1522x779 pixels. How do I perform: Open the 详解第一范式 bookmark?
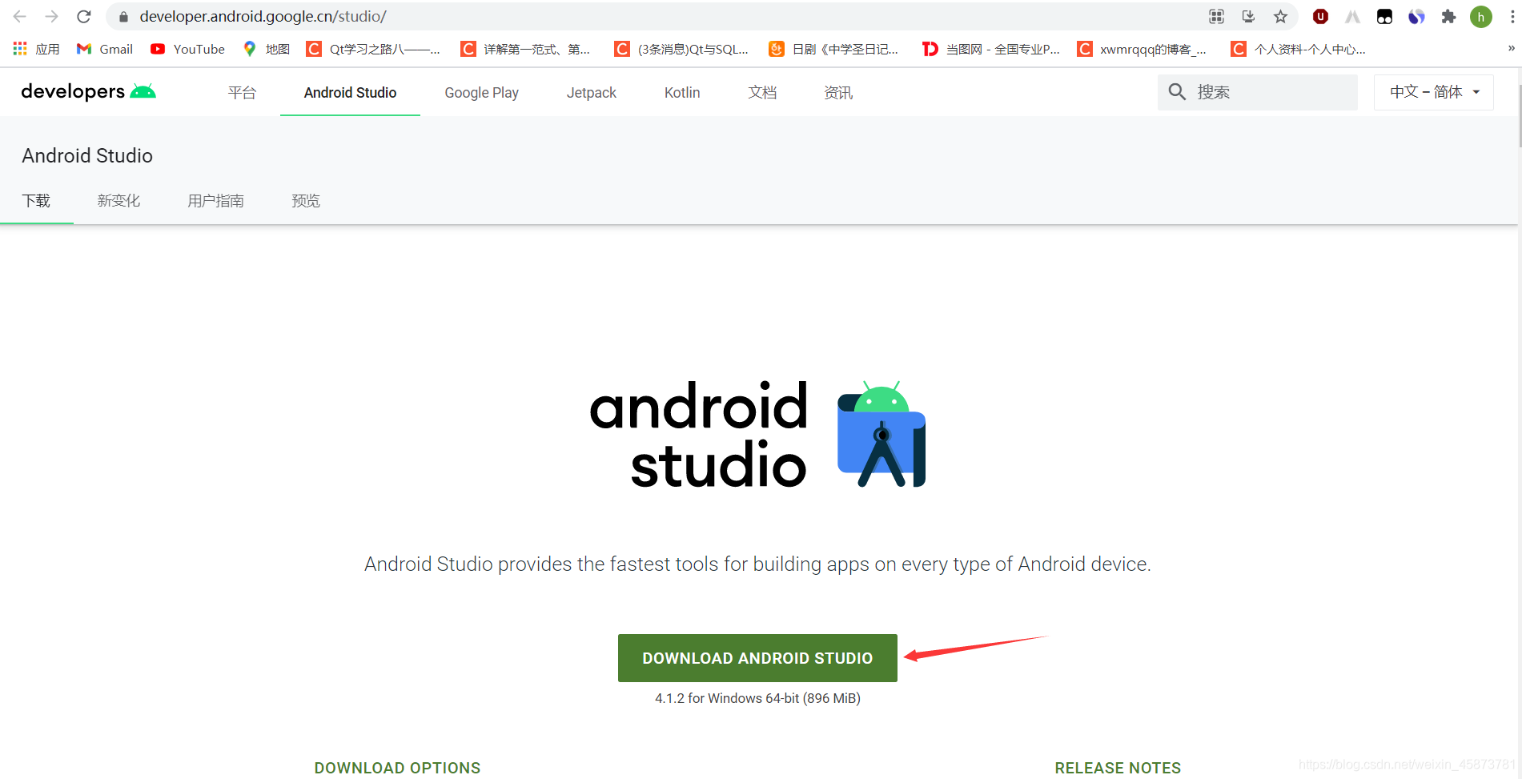tap(526, 49)
